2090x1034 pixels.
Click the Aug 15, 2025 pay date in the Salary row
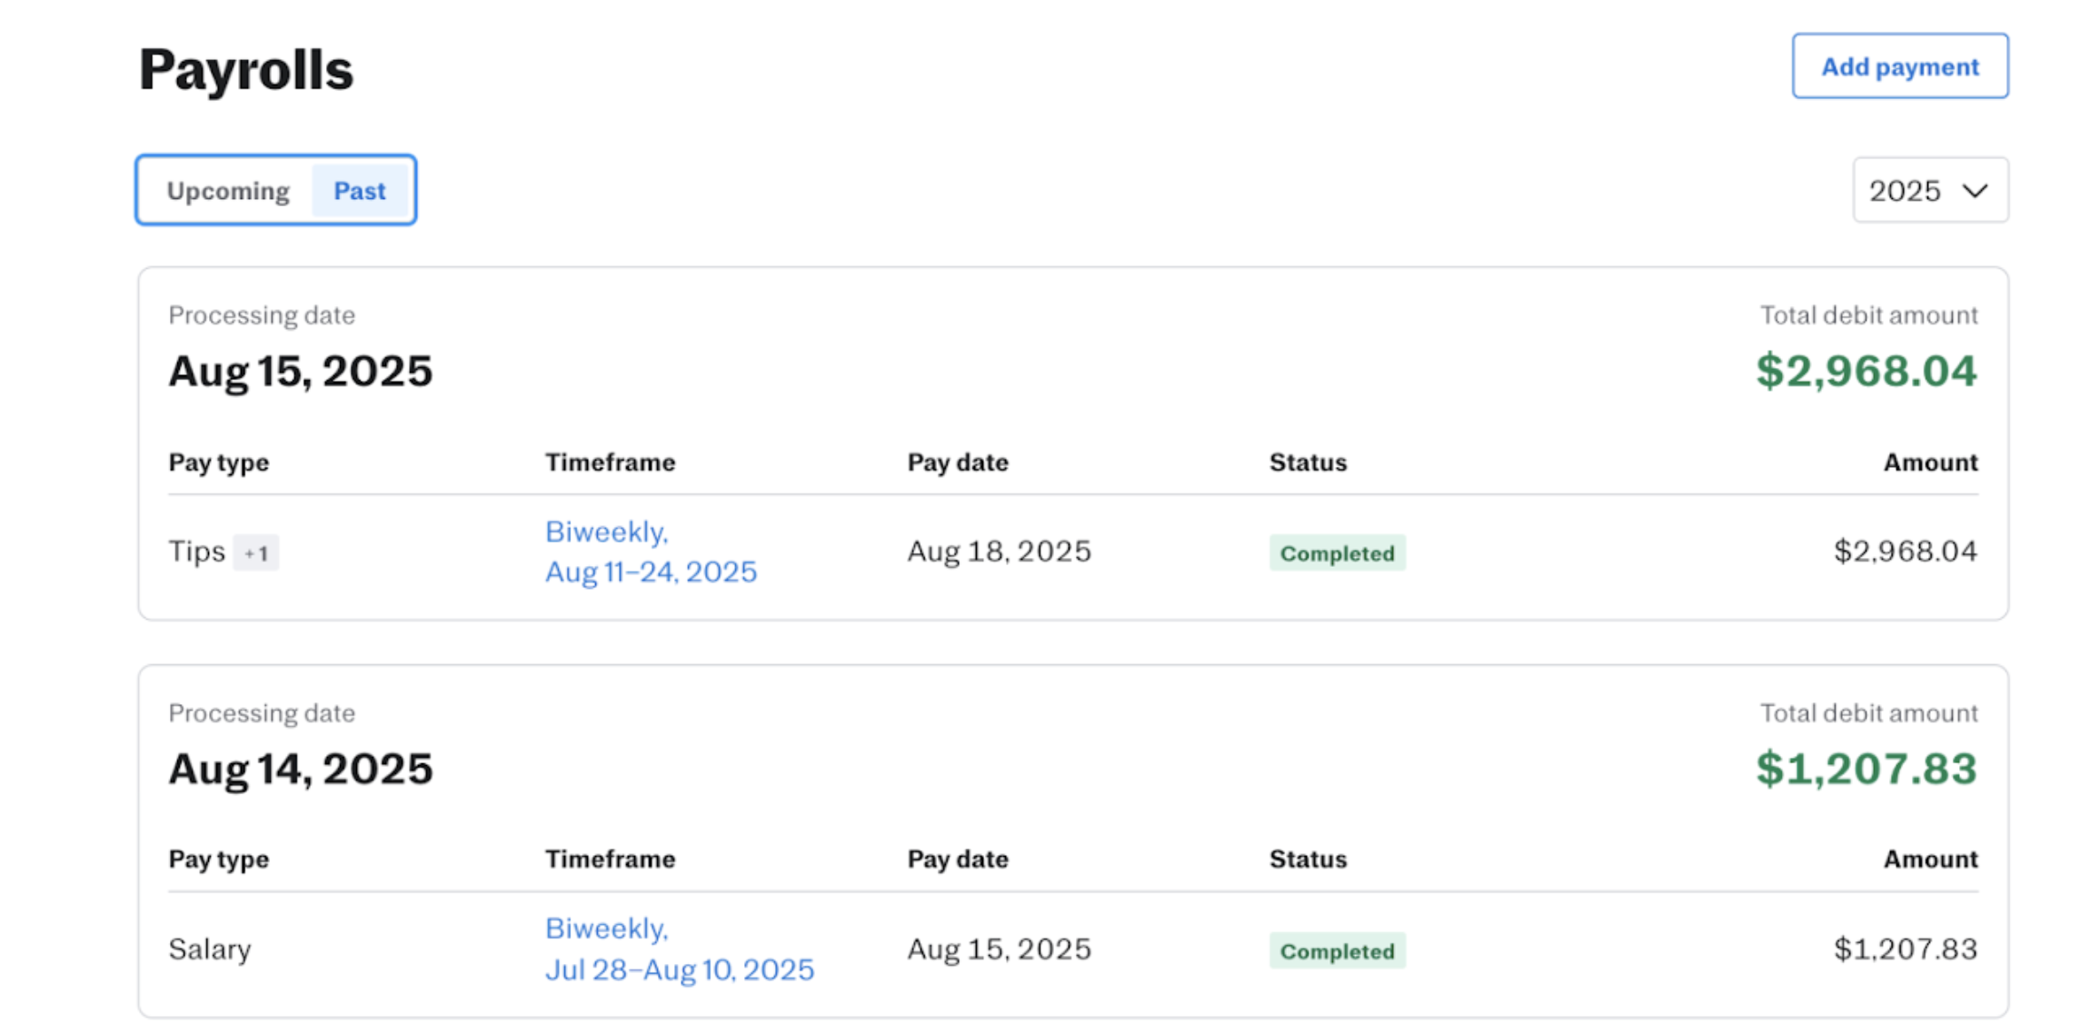(x=999, y=949)
